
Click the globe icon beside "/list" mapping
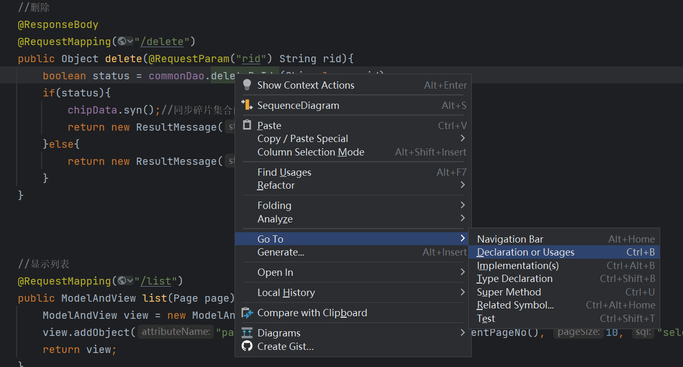click(x=122, y=281)
